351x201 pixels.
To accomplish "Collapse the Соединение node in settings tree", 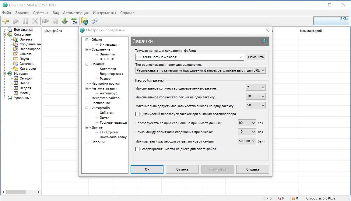I will tap(87, 49).
